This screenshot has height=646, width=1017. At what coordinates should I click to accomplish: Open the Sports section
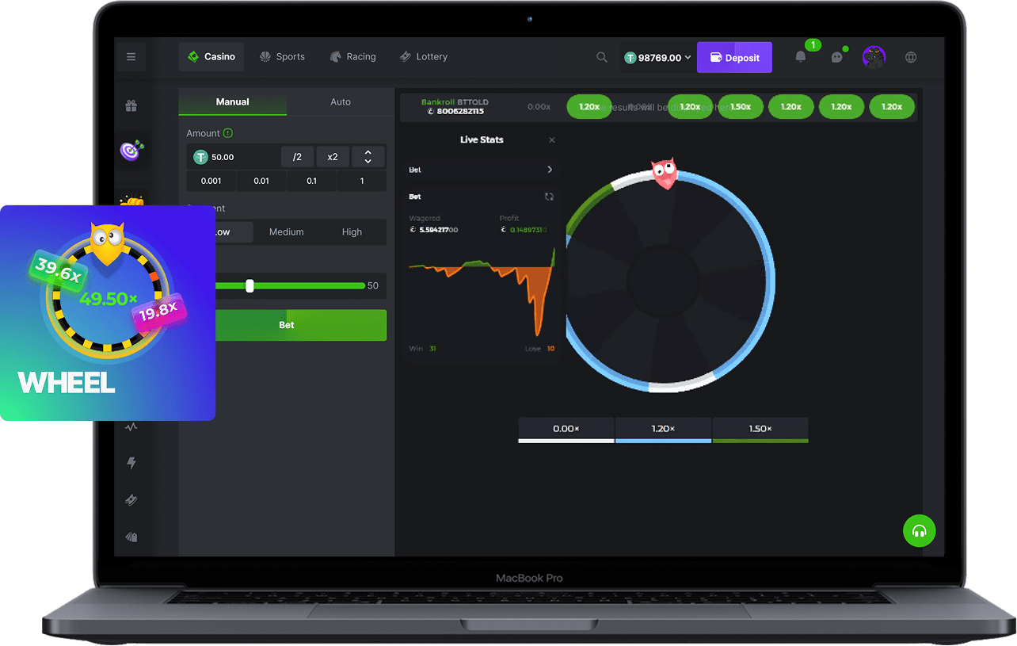282,57
